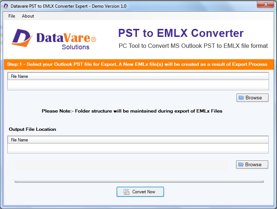Click empty row in the PST file list
The width and height of the screenshot is (277, 209).
tap(138, 84)
